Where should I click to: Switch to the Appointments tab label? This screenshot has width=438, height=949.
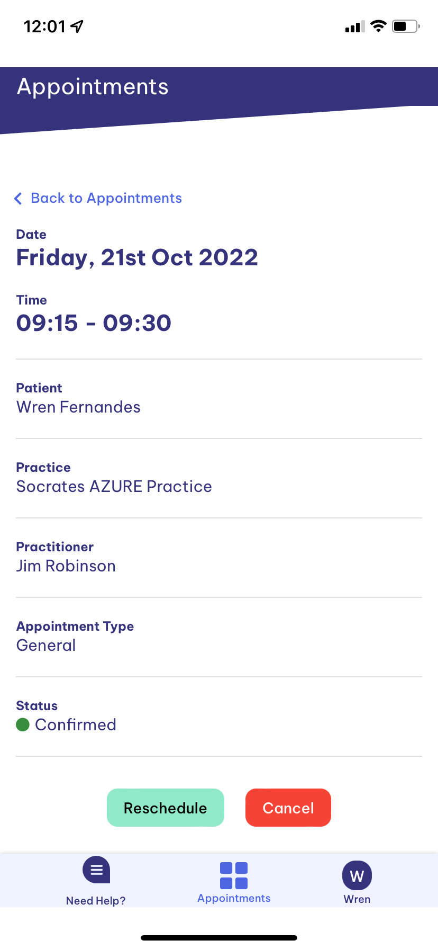234,898
